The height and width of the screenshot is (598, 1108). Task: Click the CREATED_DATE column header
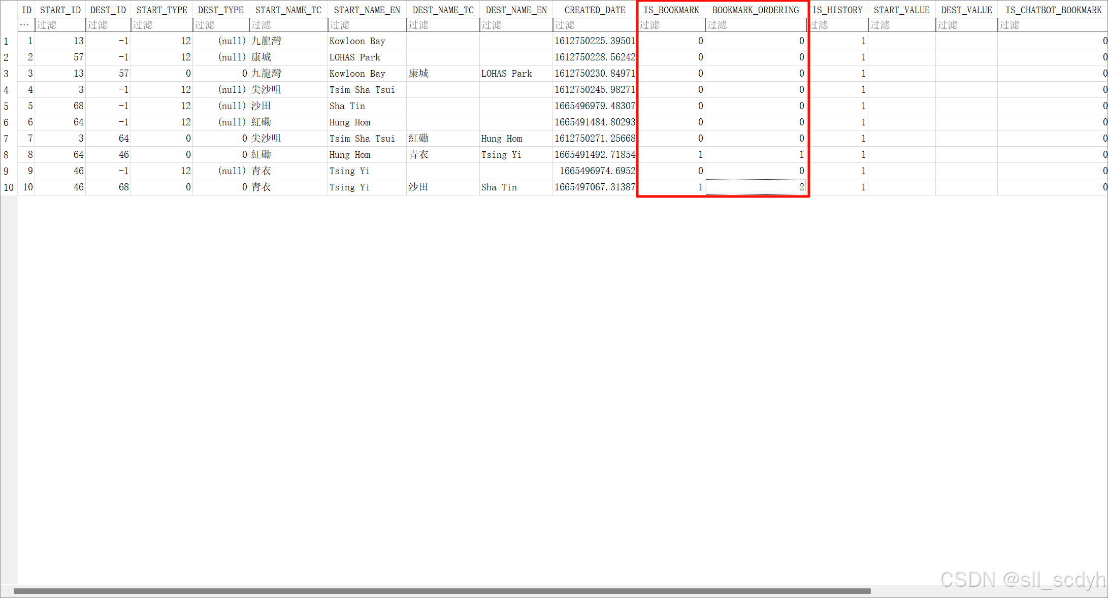[x=595, y=10]
